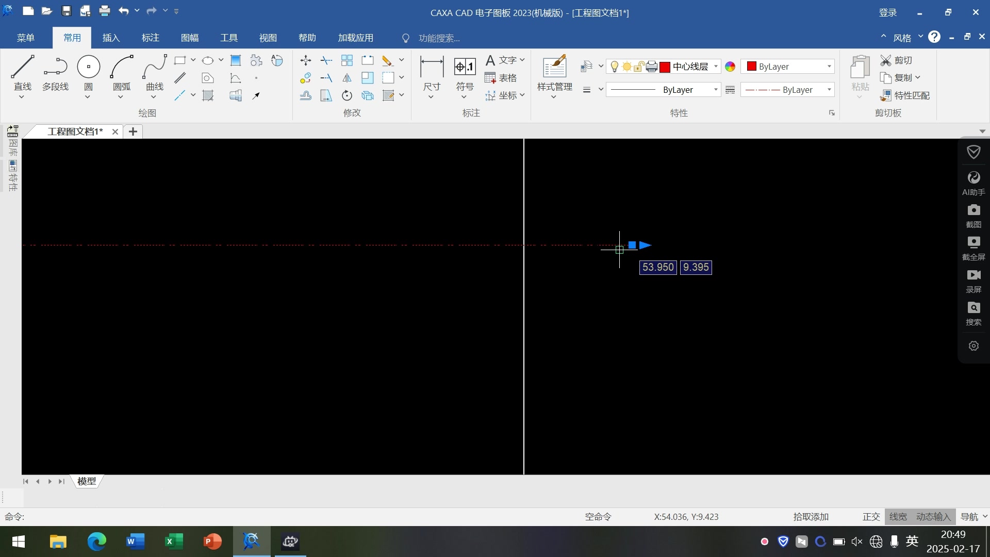Image resolution: width=990 pixels, height=557 pixels.
Task: Open 特性 panel dialog launcher
Action: pyautogui.click(x=832, y=113)
